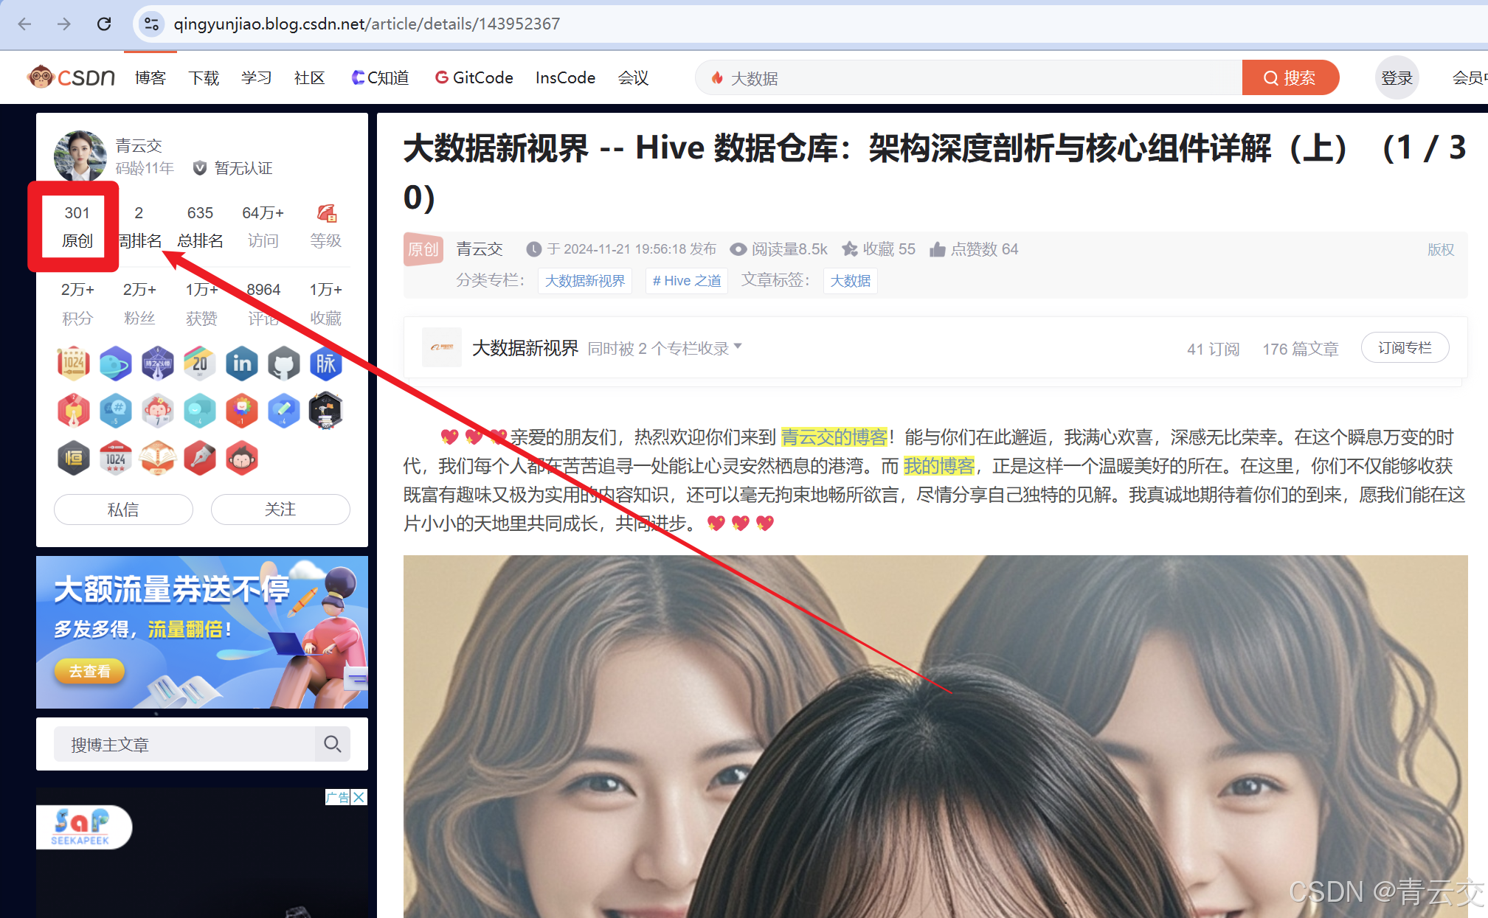Click the browser reload icon
This screenshot has width=1488, height=918.
click(104, 24)
